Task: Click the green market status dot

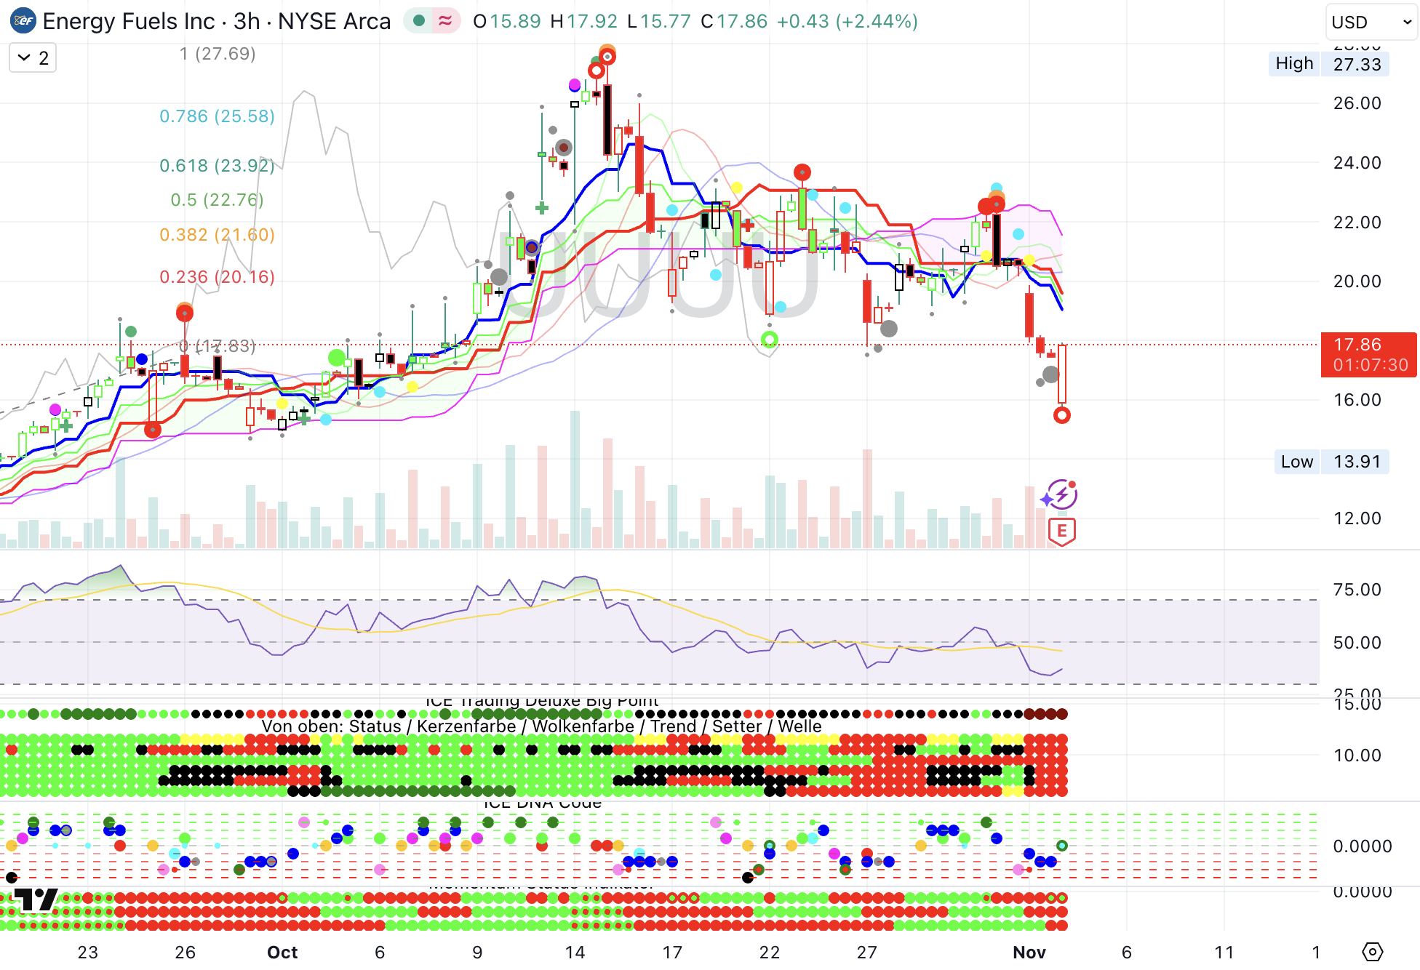Action: pyautogui.click(x=419, y=21)
